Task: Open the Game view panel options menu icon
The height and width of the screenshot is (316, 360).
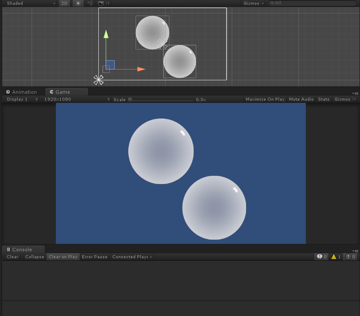Action: point(355,92)
